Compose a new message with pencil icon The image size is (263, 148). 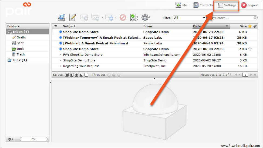click(73, 17)
